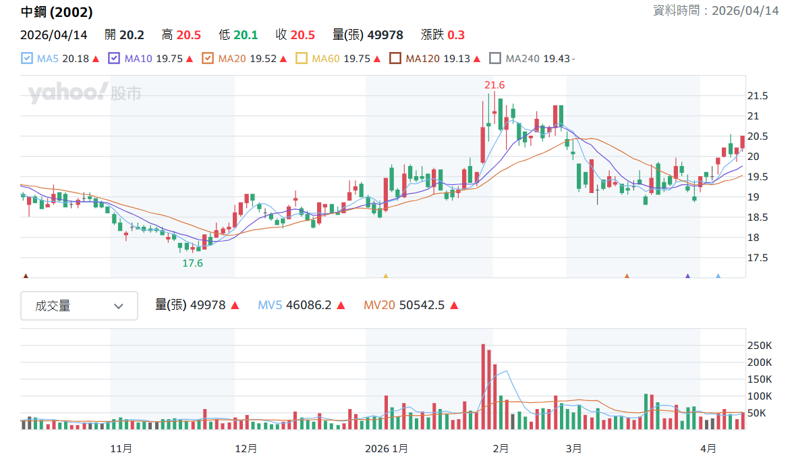Click the chevron arrow in 成交量 selector

click(x=119, y=306)
